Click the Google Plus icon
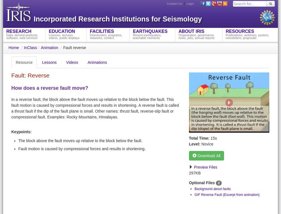 click(214, 4)
